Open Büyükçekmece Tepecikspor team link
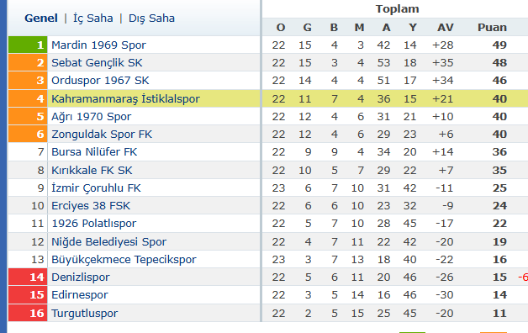 coord(124,260)
